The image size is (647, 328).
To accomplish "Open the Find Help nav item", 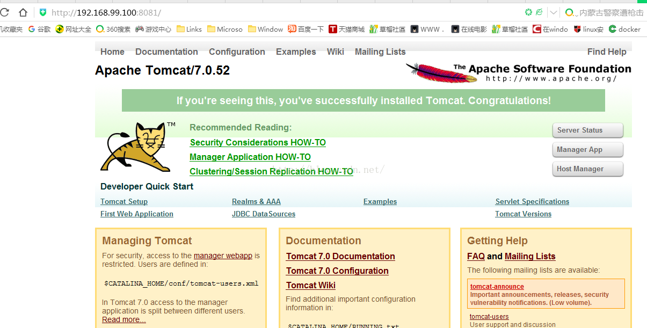I will pos(607,52).
